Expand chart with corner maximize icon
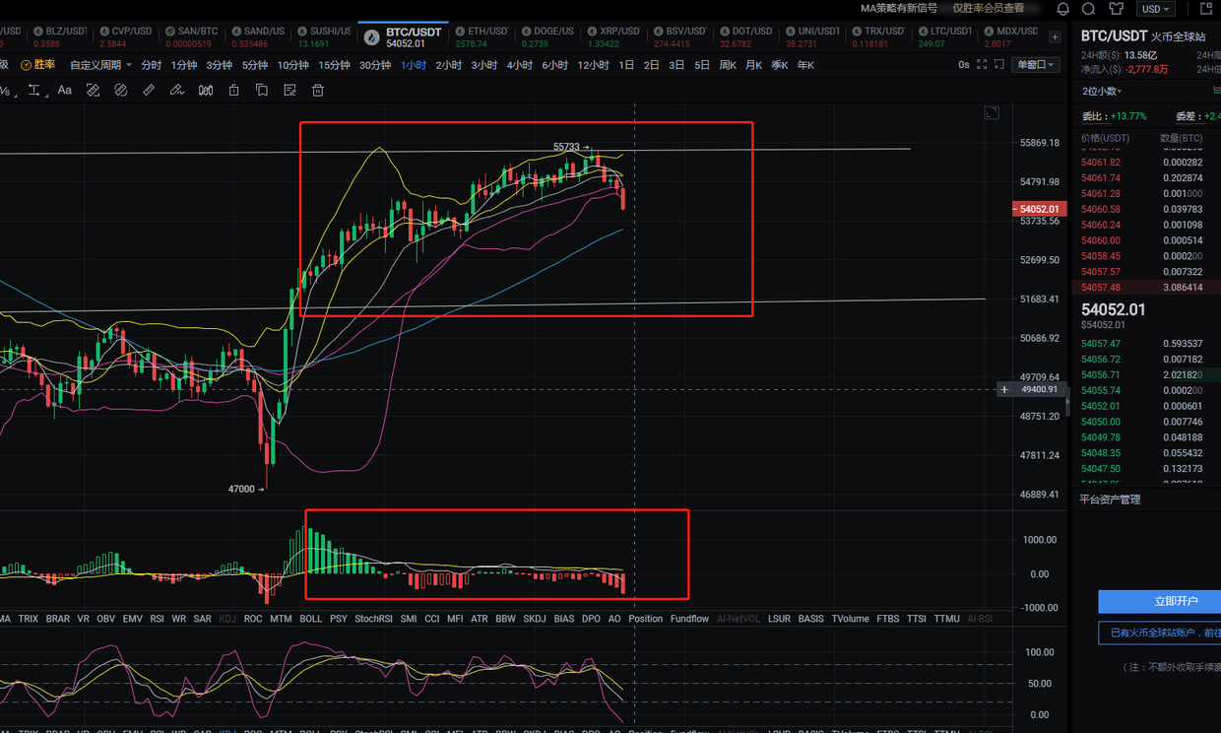 click(993, 113)
